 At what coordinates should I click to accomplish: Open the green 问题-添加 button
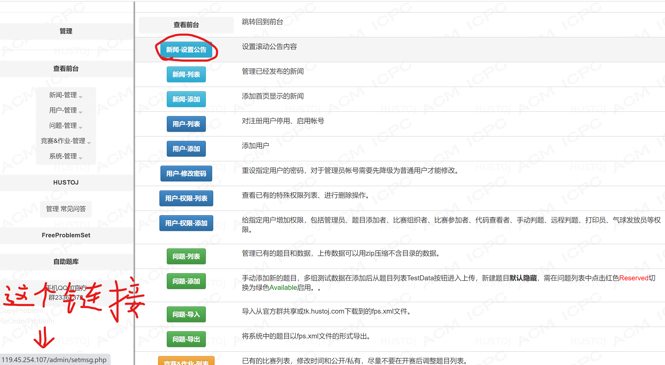point(186,281)
